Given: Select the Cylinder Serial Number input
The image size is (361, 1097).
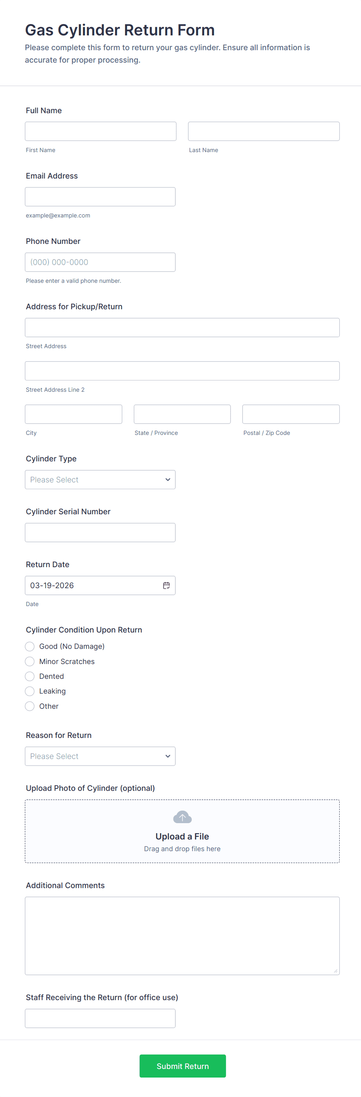Looking at the screenshot, I should 100,532.
